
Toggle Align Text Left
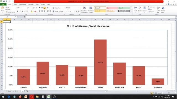click(40, 11)
